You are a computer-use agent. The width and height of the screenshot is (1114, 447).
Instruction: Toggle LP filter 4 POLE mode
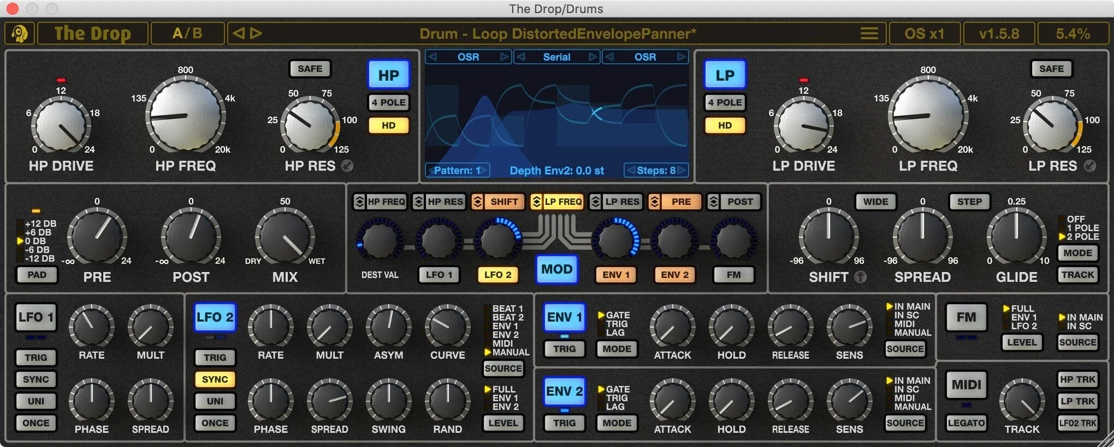[x=725, y=102]
